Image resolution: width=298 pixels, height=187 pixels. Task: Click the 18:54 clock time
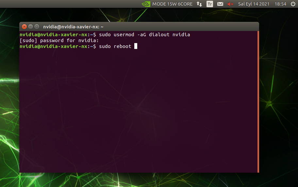[280, 4]
